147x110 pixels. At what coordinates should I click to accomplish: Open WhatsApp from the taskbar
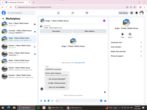click(38, 108)
